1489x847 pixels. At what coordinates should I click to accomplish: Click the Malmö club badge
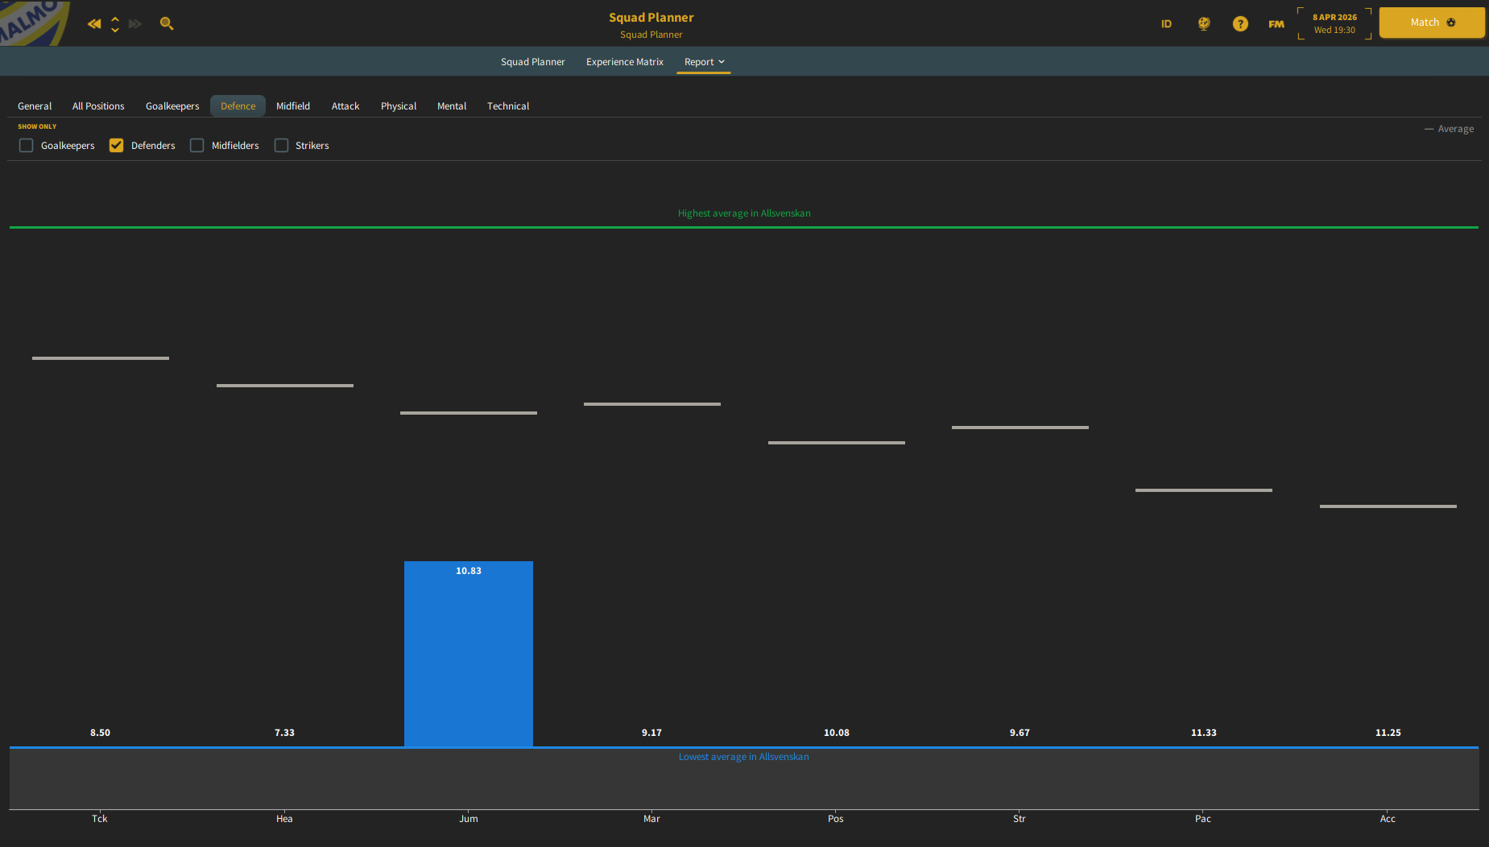click(34, 23)
